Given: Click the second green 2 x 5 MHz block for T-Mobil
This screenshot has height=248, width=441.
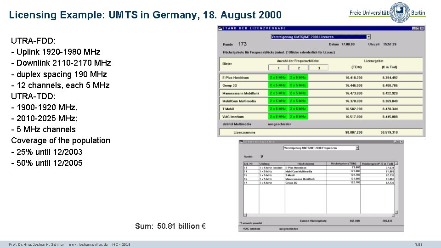Looking at the screenshot, I should pyautogui.click(x=298, y=108).
